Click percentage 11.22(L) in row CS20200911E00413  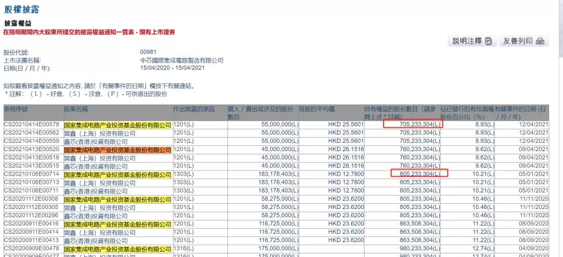(x=483, y=240)
